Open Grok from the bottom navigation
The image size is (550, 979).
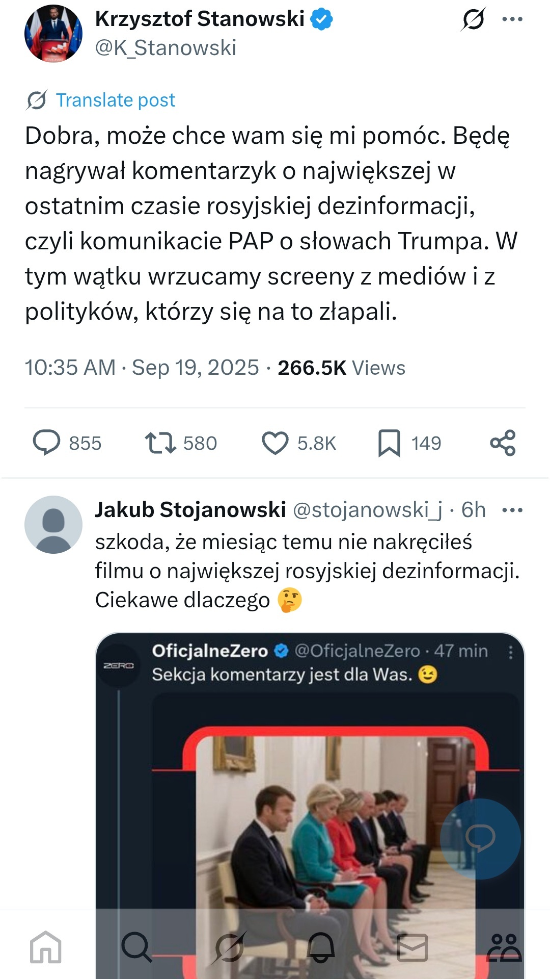point(229,947)
